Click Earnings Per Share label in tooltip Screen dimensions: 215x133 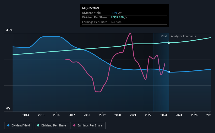95,22
